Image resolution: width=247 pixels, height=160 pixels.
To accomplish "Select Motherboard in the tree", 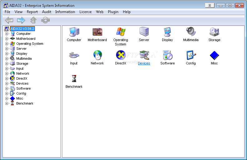I will coord(26,39).
